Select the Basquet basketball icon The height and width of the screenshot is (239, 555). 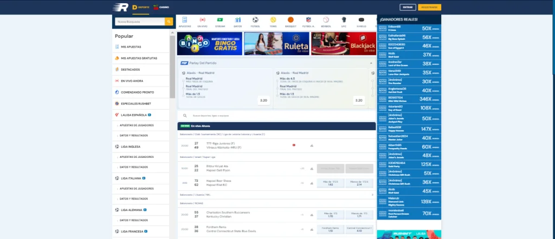(x=291, y=22)
